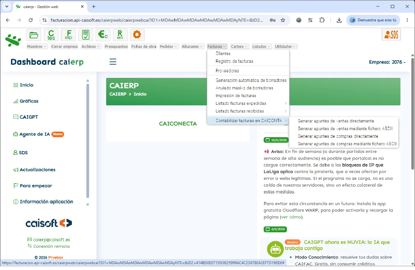Click the F exp invoices toolbar icon
Image resolution: width=415 pixels, height=270 pixels.
[68, 35]
